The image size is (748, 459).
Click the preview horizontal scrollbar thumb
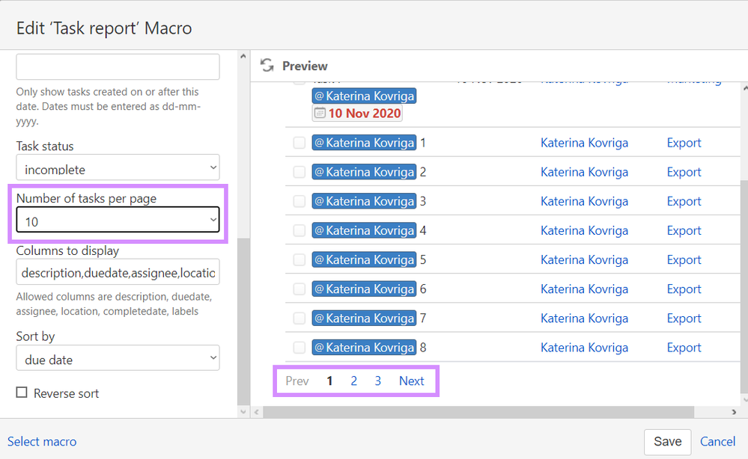(x=478, y=412)
